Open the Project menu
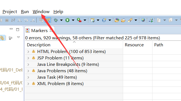 tap(10, 12)
